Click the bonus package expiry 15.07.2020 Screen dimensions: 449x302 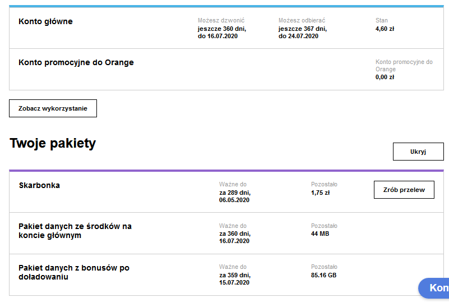coord(234,283)
